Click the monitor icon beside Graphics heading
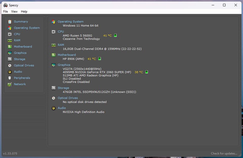Viewport: 243px width, 158px height. [53, 65]
